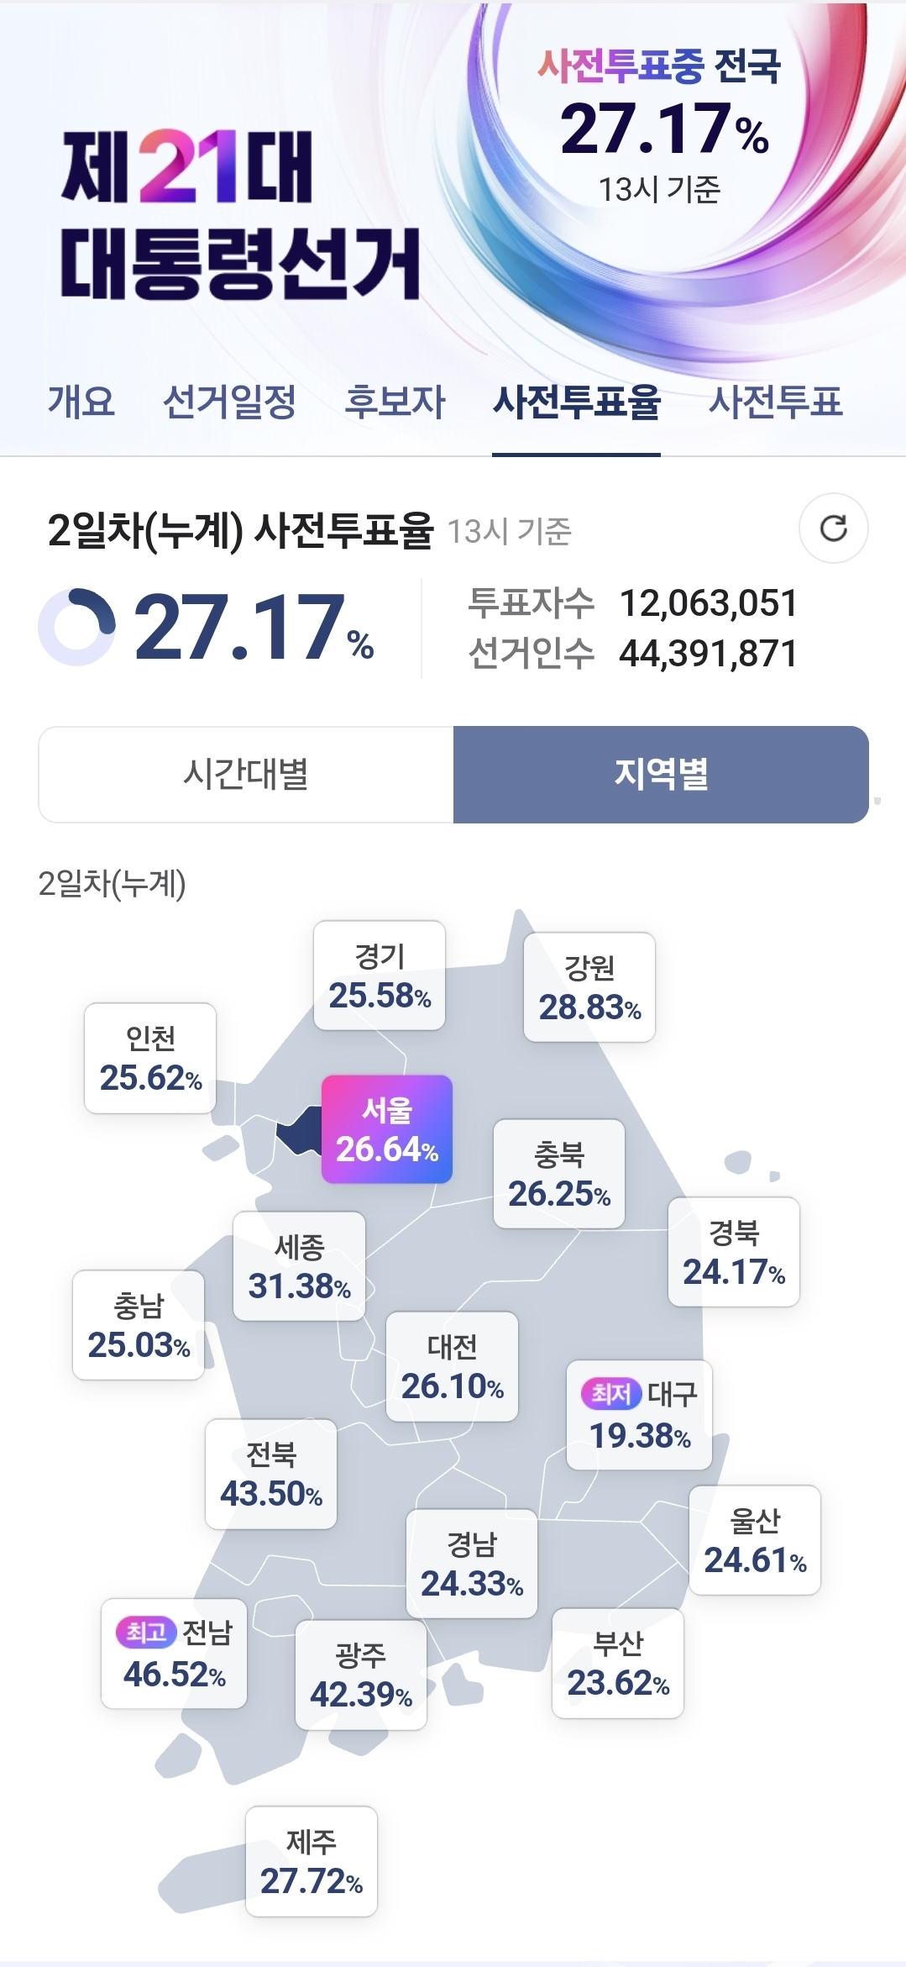Click the 27.17% turnout donut chart

[77, 626]
